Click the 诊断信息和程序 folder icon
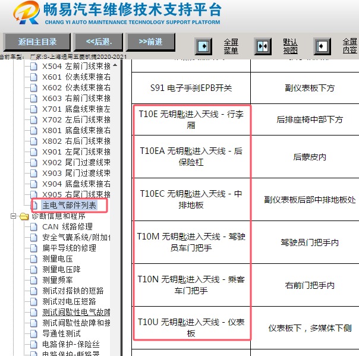This screenshot has width=359, height=356. [x=24, y=216]
